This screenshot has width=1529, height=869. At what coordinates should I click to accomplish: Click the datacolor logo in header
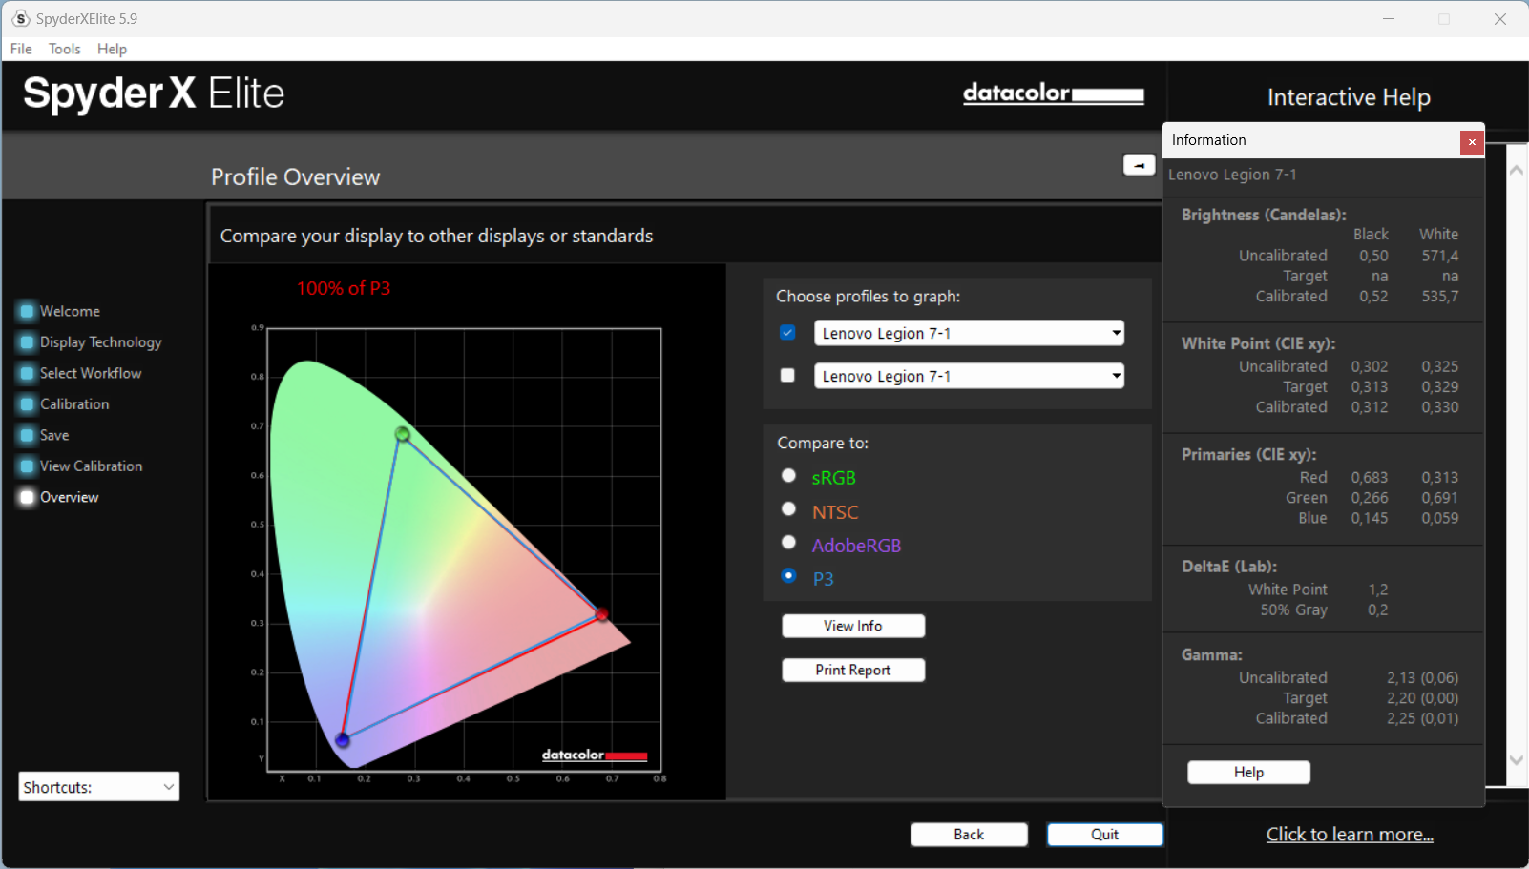[1054, 93]
